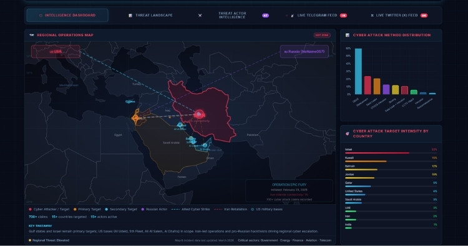This screenshot has width=468, height=246.
Task: Click the green CCTV Hijack bar in chart
Action: [x=414, y=92]
